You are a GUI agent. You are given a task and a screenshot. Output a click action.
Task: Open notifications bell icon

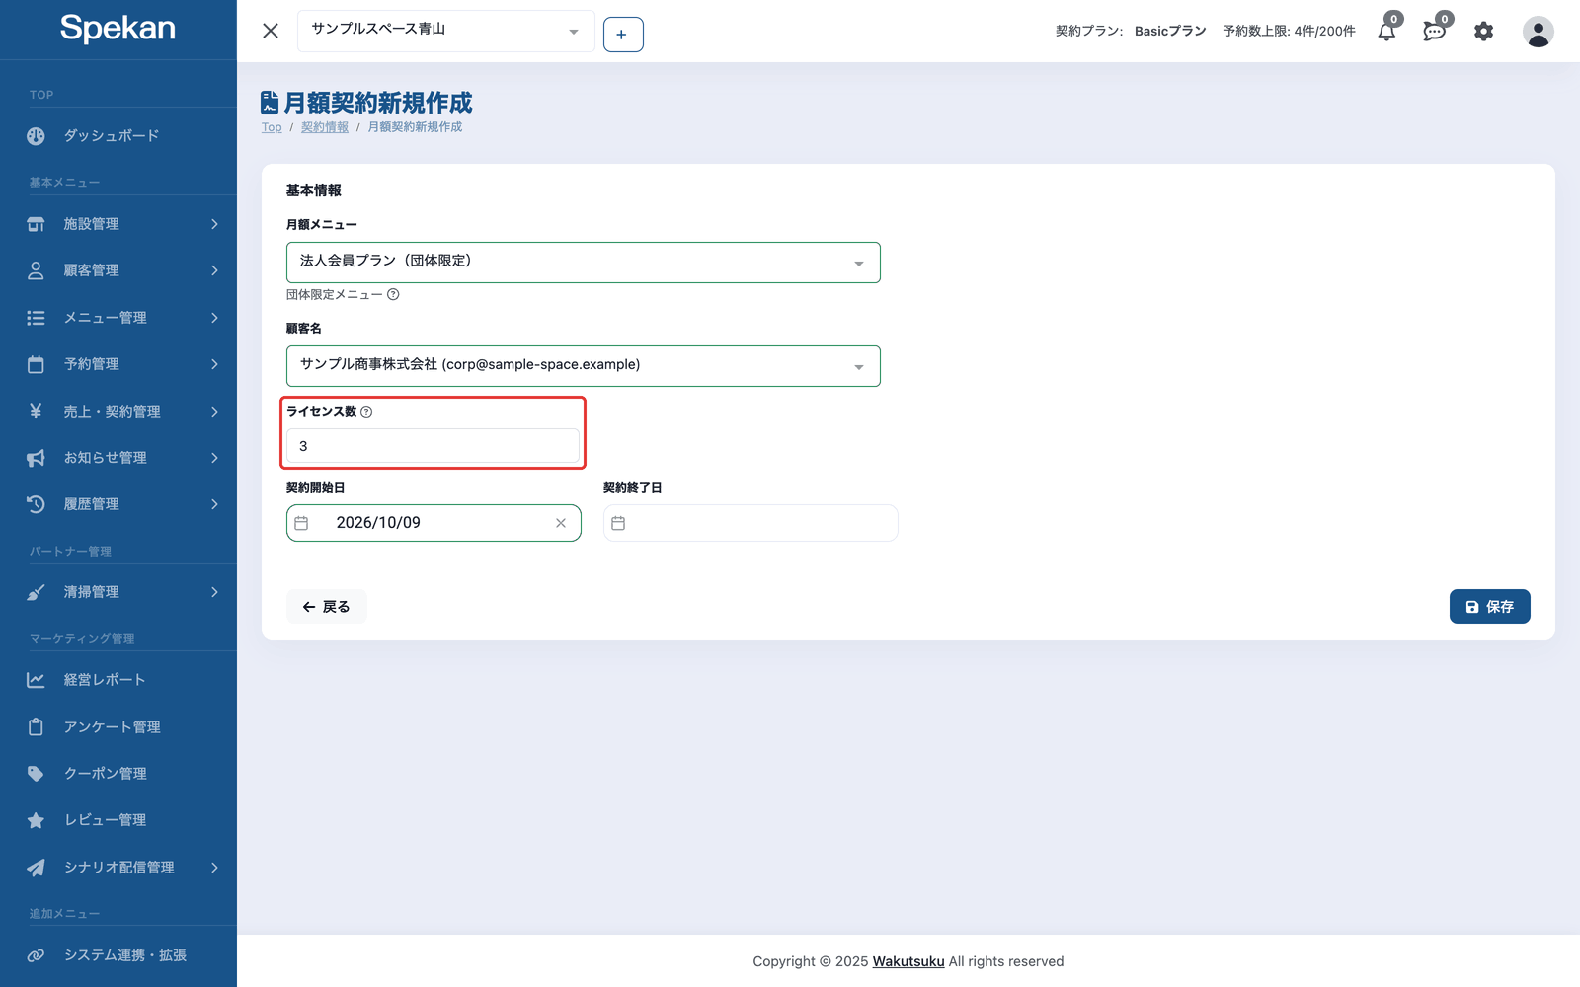pos(1386,32)
